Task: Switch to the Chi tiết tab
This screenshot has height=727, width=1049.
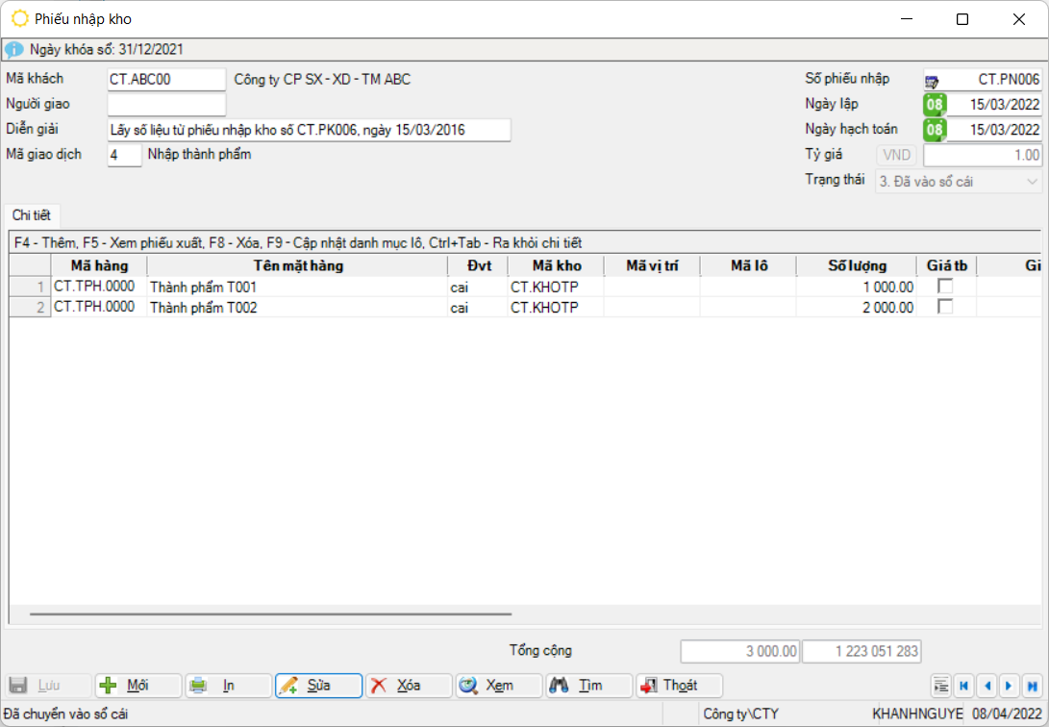Action: click(32, 215)
